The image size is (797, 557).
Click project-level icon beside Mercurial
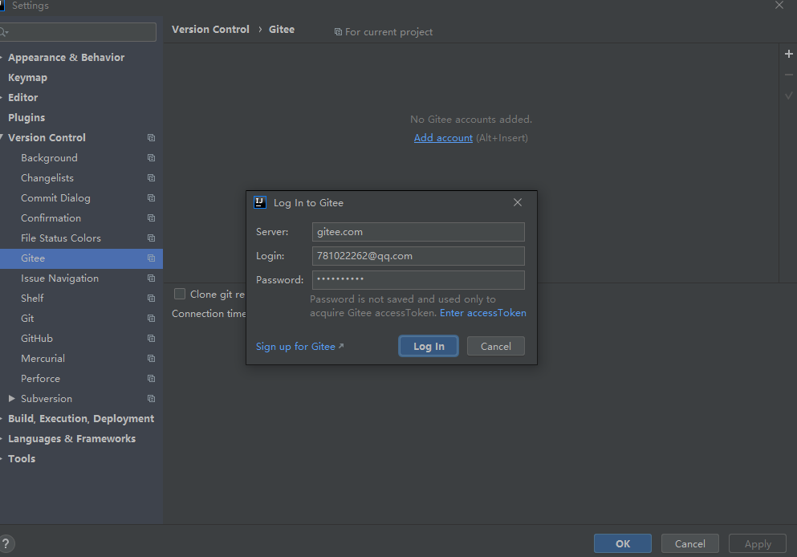click(151, 358)
